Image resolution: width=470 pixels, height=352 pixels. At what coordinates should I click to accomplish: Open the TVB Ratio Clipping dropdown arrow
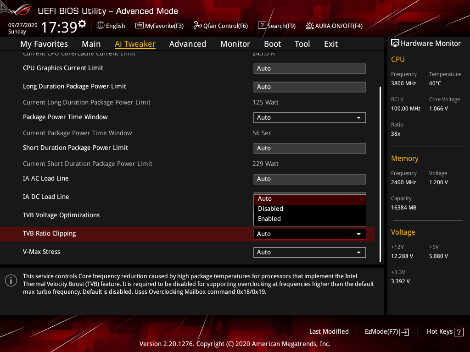coord(358,234)
